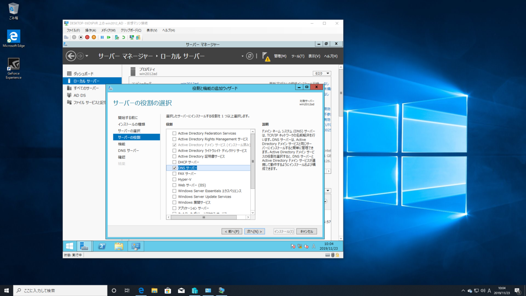Click roles list horizontal scroll-right arrow

pos(248,217)
